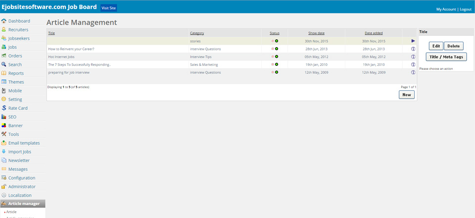Screen dimensions: 475x218
Task: Click the Rate Card dollar icon
Action: coord(3,108)
